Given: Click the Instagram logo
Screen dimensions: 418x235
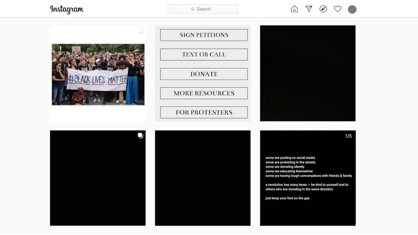Looking at the screenshot, I should (x=67, y=9).
